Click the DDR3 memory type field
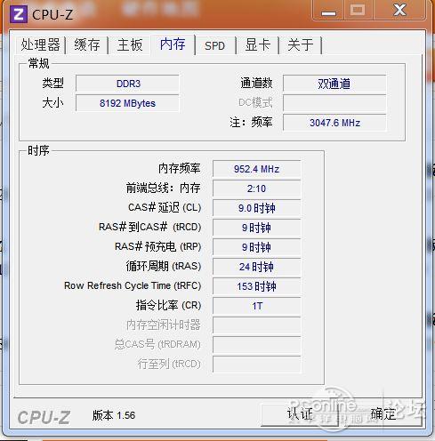Image resolution: width=435 pixels, height=441 pixels. coord(127,84)
